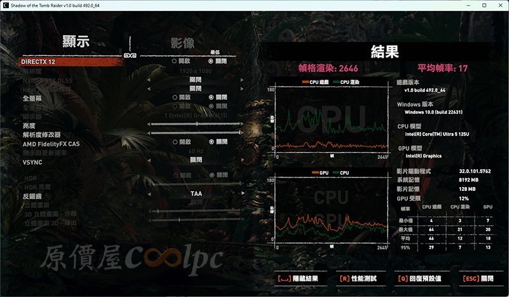Click the 8192 MB system memory value

click(468, 180)
